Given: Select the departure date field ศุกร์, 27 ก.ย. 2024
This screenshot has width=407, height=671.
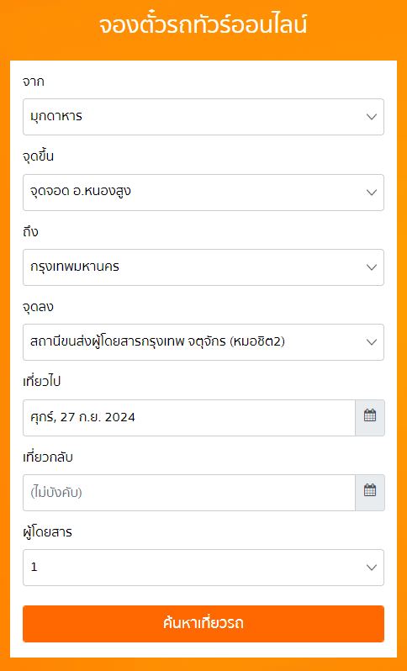Looking at the screenshot, I should pos(189,418).
